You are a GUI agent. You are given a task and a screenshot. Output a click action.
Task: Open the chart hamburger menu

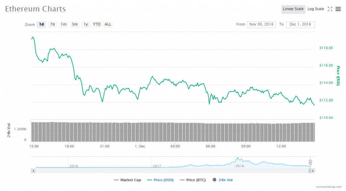point(338,9)
